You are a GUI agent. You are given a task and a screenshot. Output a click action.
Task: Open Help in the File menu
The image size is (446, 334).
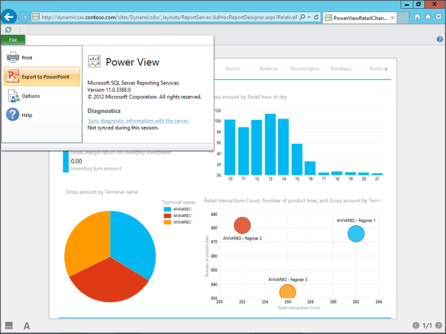pos(42,115)
